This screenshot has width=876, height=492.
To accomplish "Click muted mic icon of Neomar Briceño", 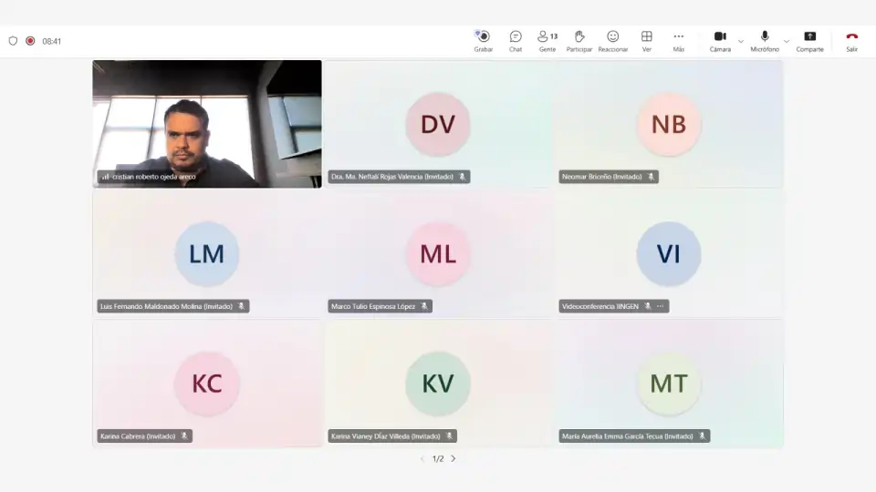I will [x=651, y=177].
